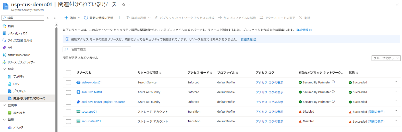Check the aoai-swc-test01 row checkbox
Image resolution: width=402 pixels, height=132 pixels.
pyautogui.click(x=68, y=92)
